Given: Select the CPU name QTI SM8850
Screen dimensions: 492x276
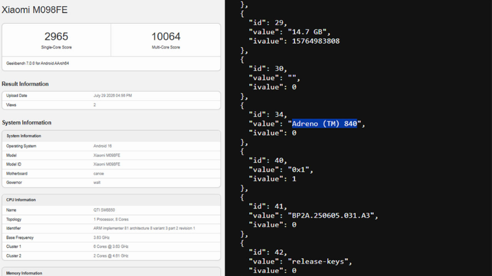Looking at the screenshot, I should [104, 210].
